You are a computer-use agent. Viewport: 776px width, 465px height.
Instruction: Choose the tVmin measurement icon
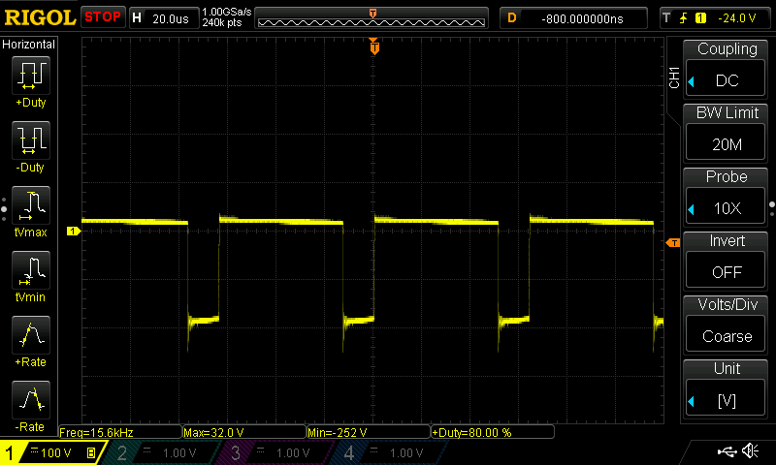click(x=31, y=270)
